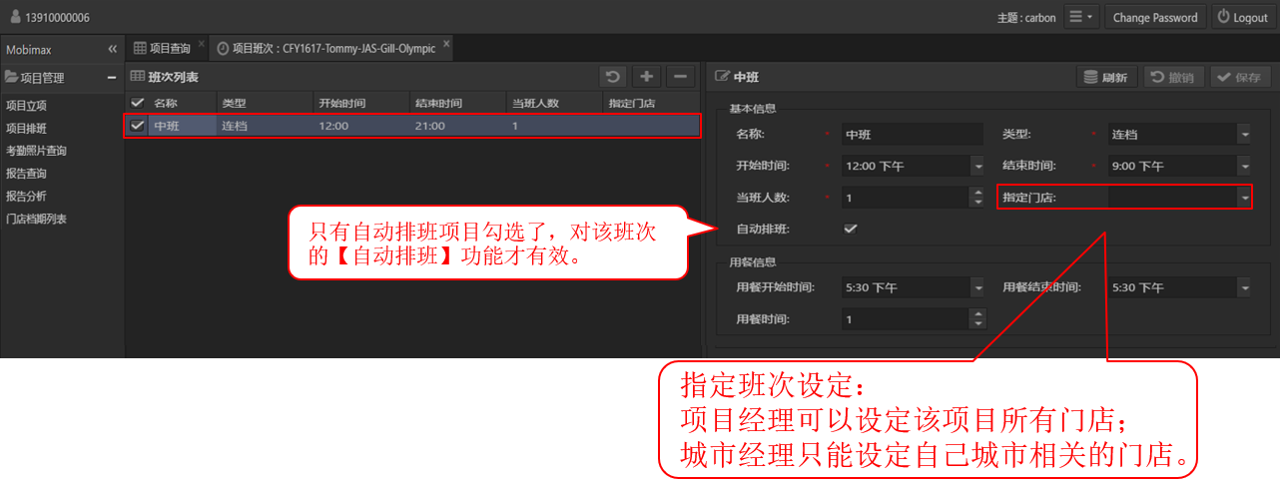Image resolution: width=1280 pixels, height=488 pixels.
Task: Collapse the Mobimax sidebar with the double-chevron icon
Action: pos(113,49)
